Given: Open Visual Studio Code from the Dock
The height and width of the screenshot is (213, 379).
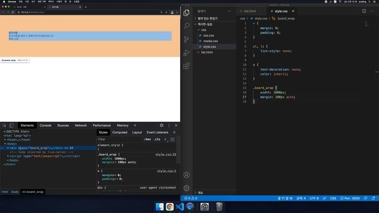Looking at the screenshot, I should pos(180,206).
